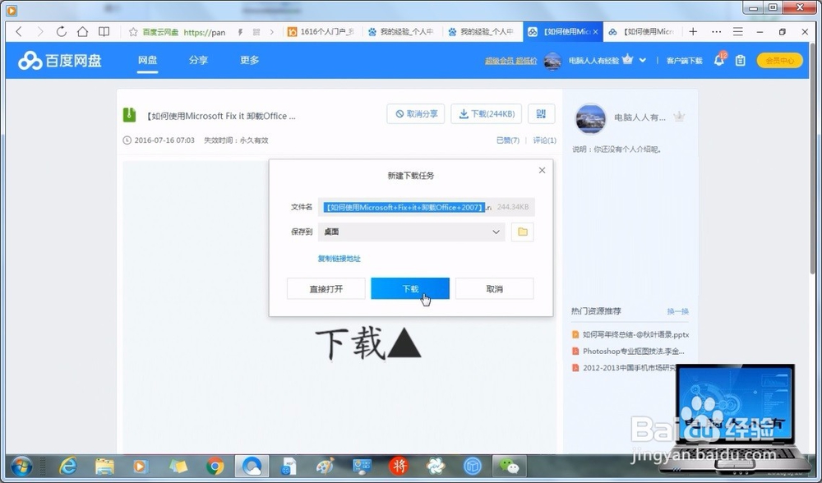Click the address bar URL field

tap(205, 33)
